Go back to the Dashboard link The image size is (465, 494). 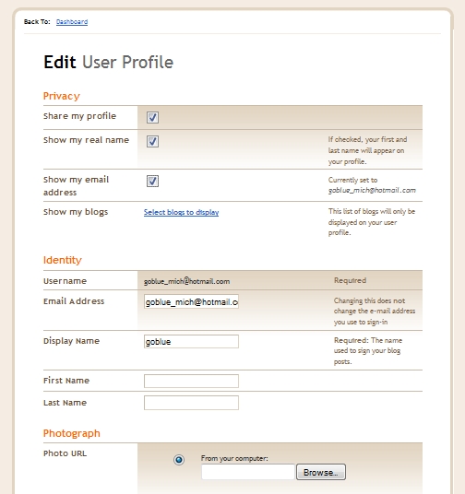(x=72, y=22)
